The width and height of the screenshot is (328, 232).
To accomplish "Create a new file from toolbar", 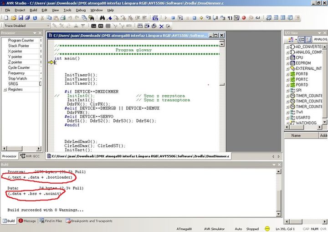I will [x=6, y=18].
